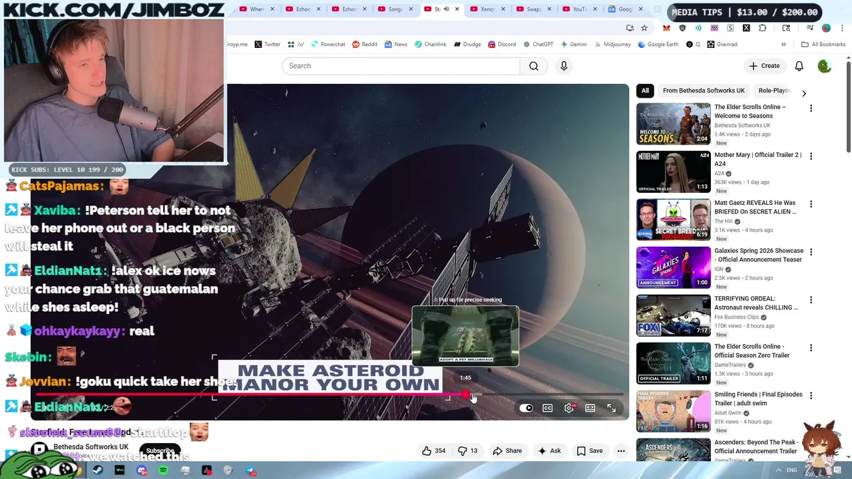The image size is (852, 479).
Task: Open options for Elder Scrolls Welcome to Seasons
Action: [x=811, y=108]
